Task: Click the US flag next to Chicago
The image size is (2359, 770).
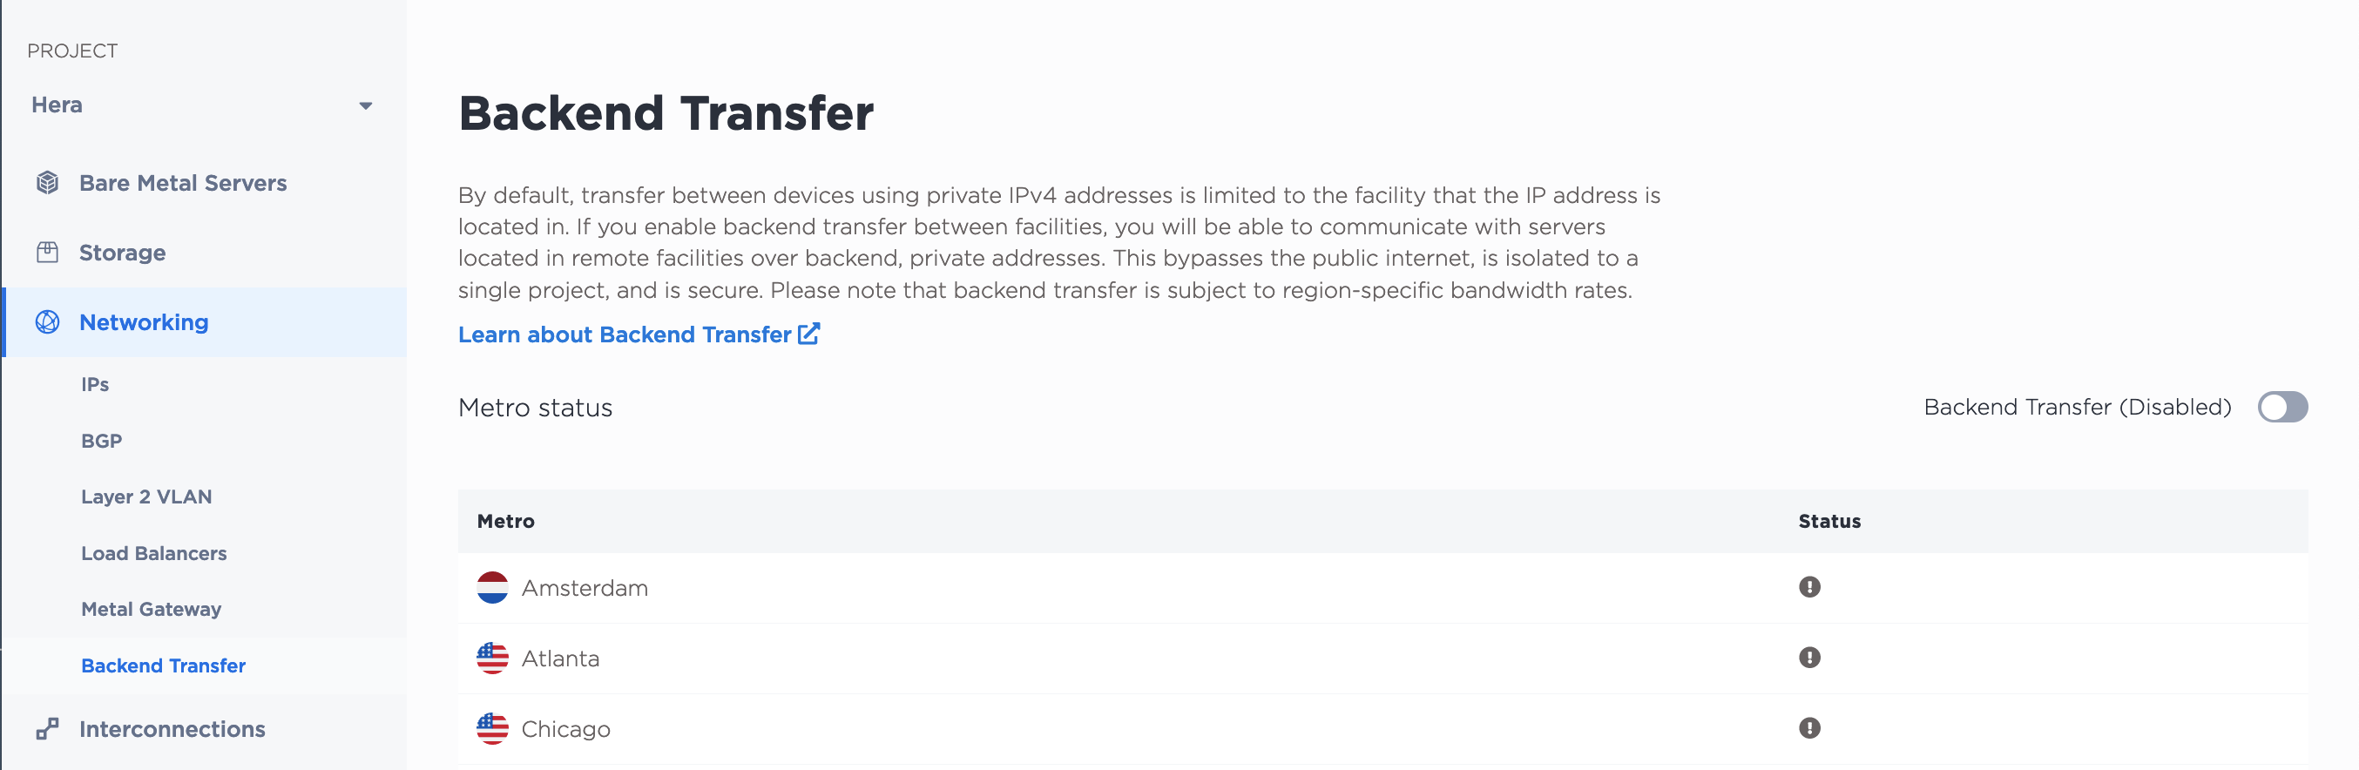Action: (493, 729)
